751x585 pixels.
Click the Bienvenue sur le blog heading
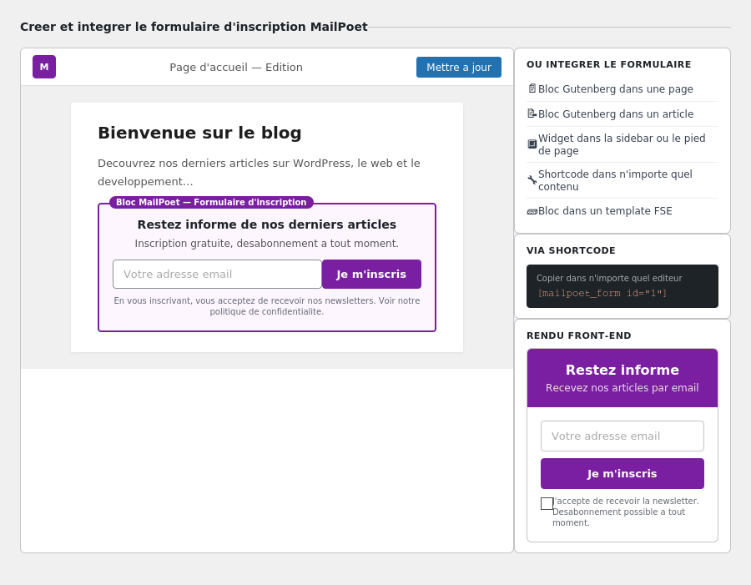coord(199,133)
